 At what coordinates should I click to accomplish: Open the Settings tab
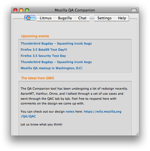pos(105,18)
